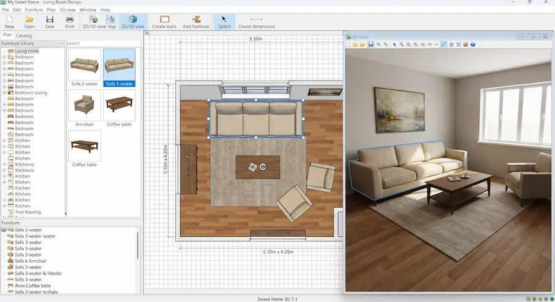Collapse the Sofa 2-seater node in Furniture list
Image resolution: width=555 pixels, height=302 pixels.
(x=4, y=230)
